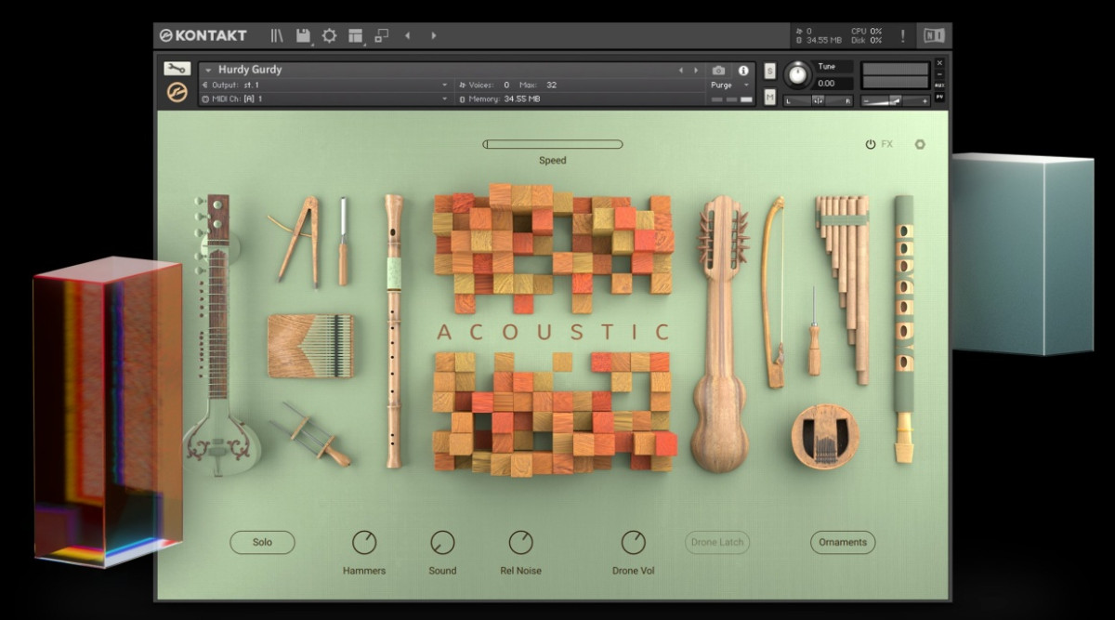The width and height of the screenshot is (1115, 620).
Task: Toggle the Mute M button
Action: 770,97
